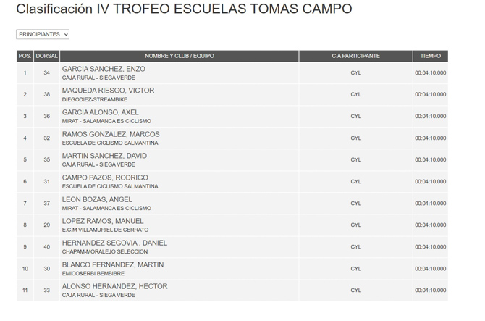
Task: Click the NOMBRE Y CLUB / EQUIPO header
Action: click(x=180, y=56)
